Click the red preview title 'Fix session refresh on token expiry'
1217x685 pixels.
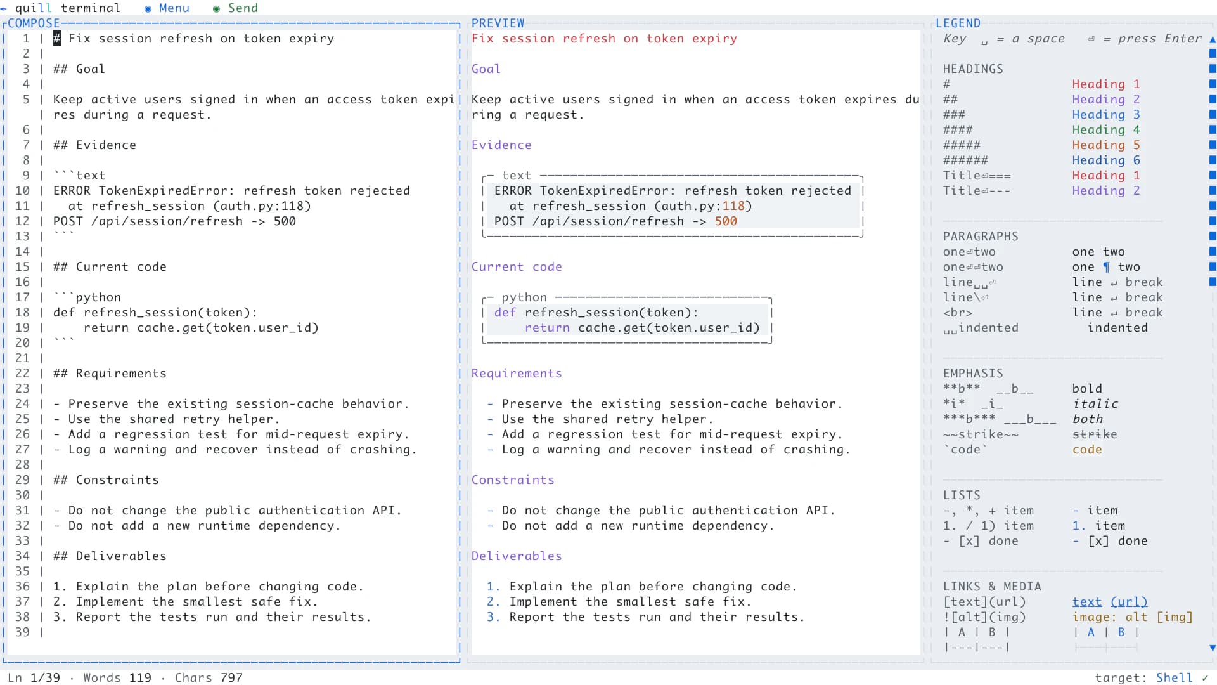[x=604, y=38]
